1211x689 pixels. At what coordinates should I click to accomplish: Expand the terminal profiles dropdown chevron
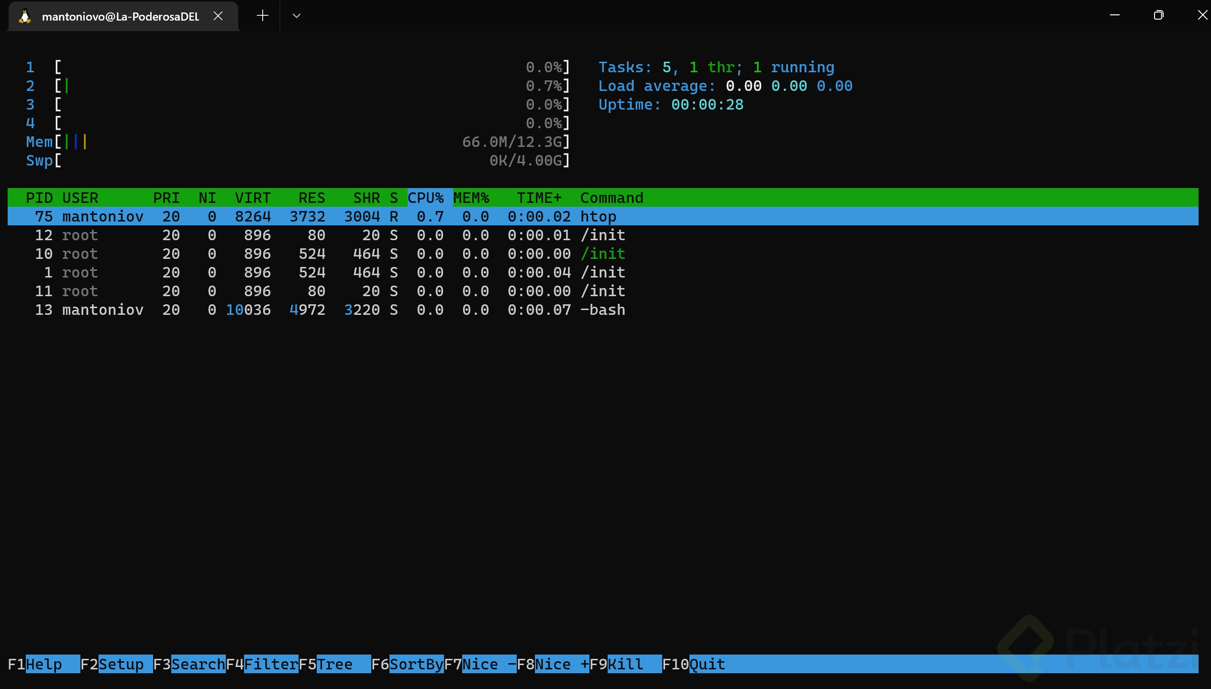(297, 16)
